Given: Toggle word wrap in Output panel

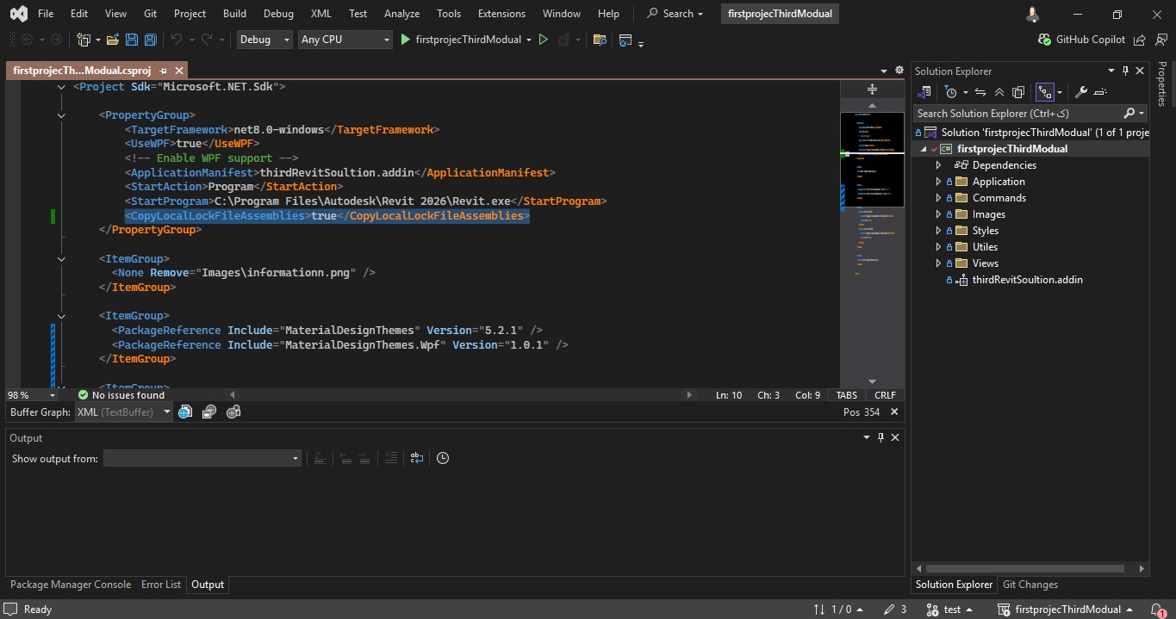Looking at the screenshot, I should 417,459.
